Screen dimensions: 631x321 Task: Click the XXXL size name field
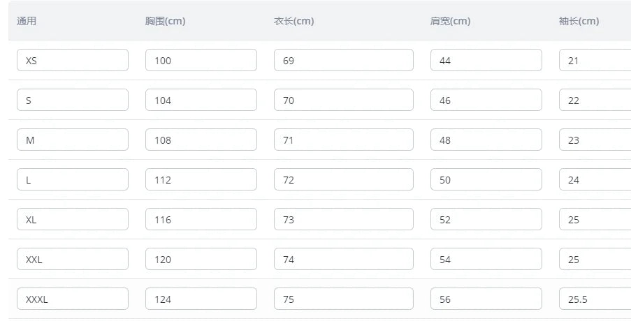[73, 299]
